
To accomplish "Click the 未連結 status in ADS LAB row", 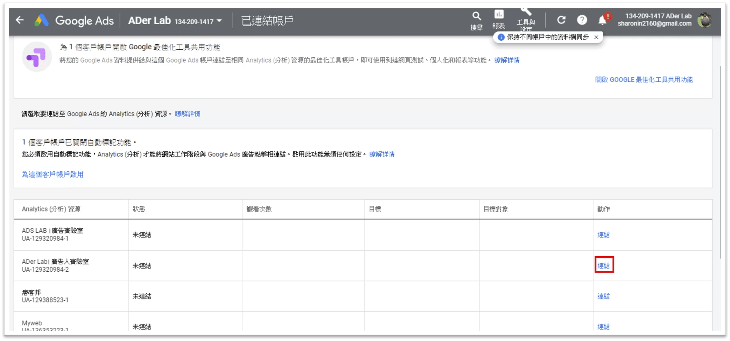I will (142, 235).
